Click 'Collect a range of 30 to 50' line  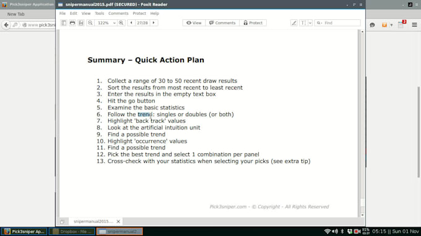click(172, 81)
